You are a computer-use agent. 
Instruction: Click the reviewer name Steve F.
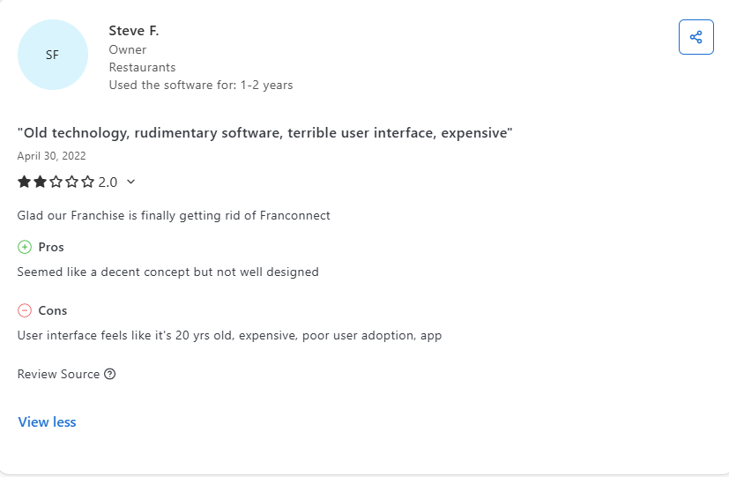pos(134,31)
